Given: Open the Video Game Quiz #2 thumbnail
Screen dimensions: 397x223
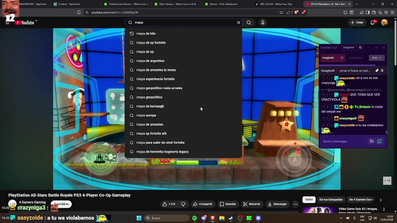Looking at the screenshot, I should (x=319, y=210).
